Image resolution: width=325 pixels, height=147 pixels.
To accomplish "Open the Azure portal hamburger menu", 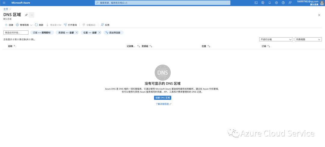I will pyautogui.click(x=4, y=3).
